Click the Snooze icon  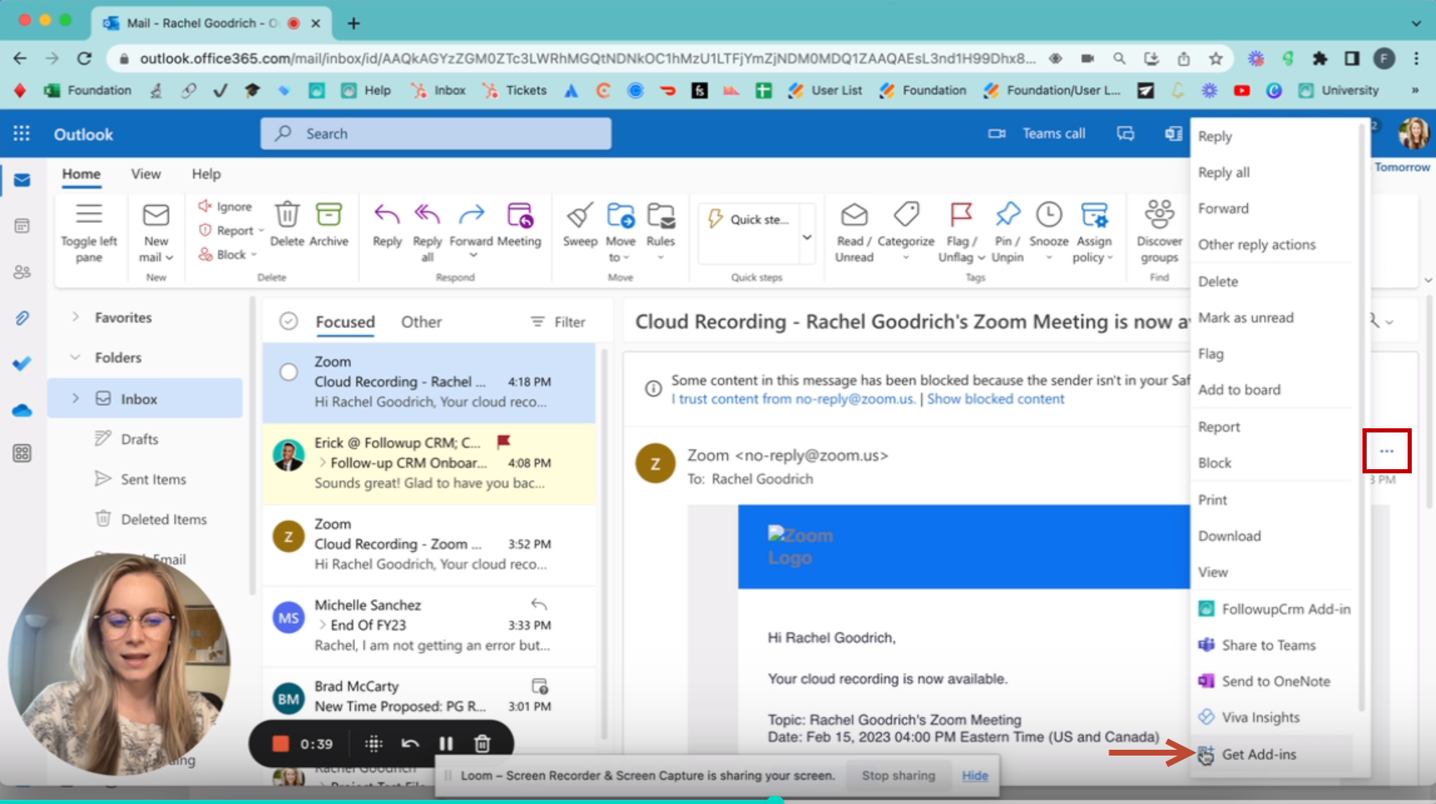[1049, 215]
